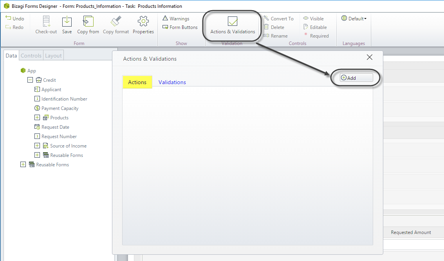Viewport: 444px width, 261px height.
Task: Click the Request Date calendar icon
Action: coord(37,127)
